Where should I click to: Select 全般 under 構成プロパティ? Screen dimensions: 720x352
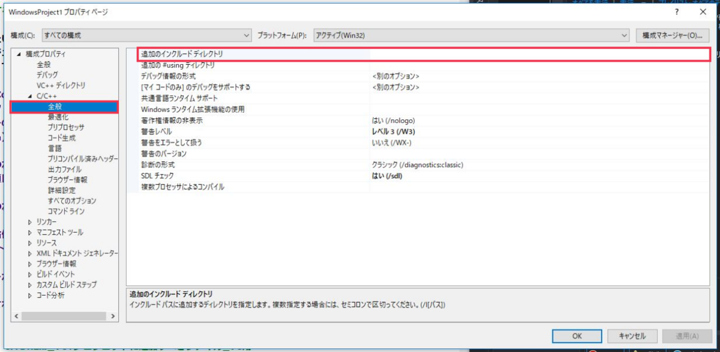tap(44, 64)
